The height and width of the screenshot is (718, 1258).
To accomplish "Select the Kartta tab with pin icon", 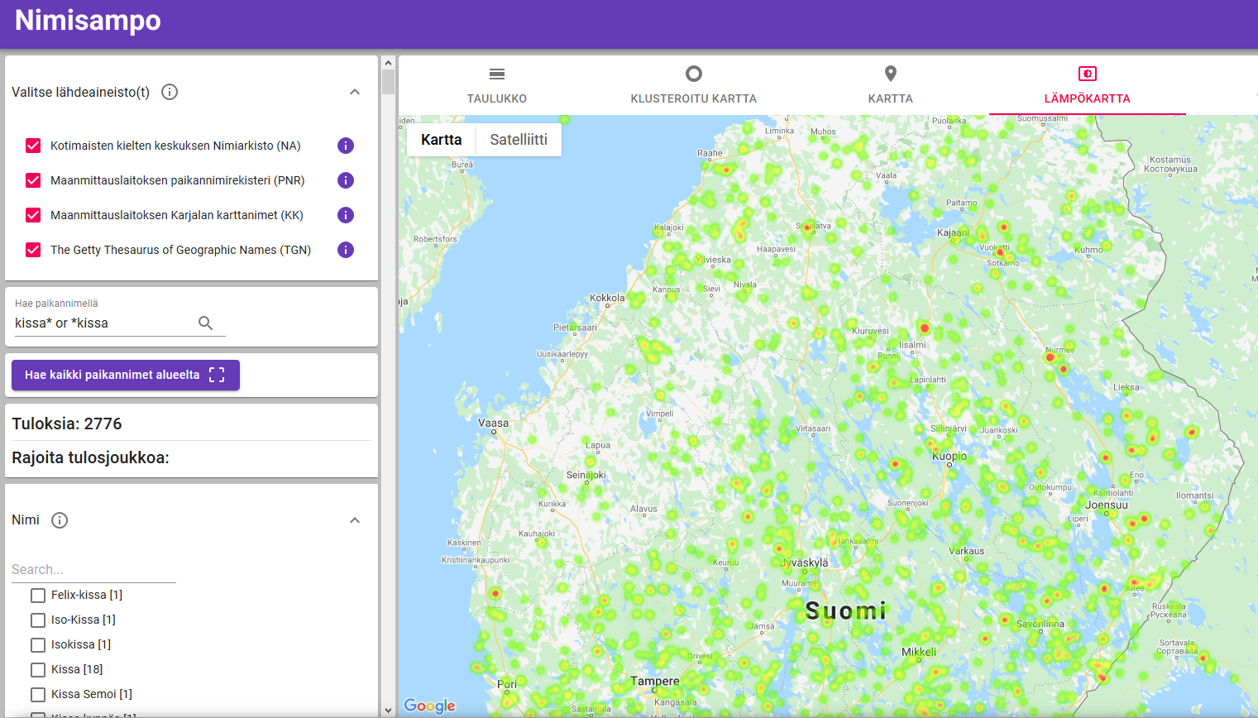I will pos(890,85).
